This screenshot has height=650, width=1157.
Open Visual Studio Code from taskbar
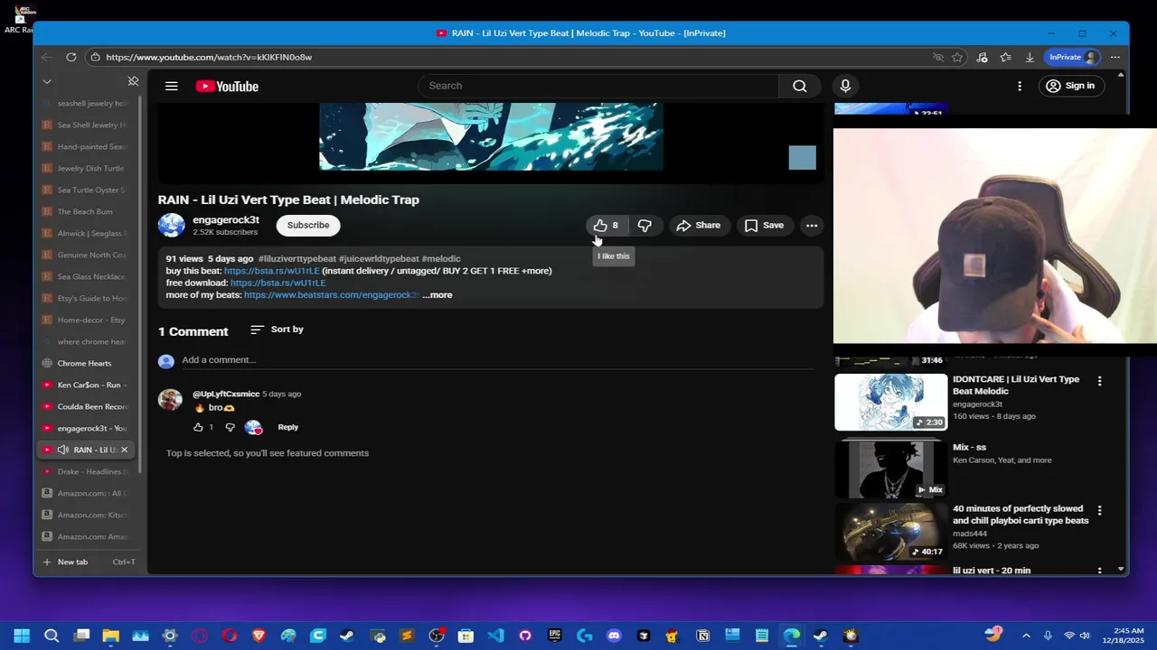tap(495, 636)
